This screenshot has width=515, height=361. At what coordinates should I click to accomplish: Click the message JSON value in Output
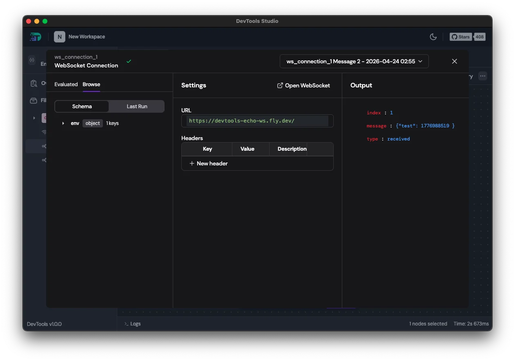pos(425,126)
